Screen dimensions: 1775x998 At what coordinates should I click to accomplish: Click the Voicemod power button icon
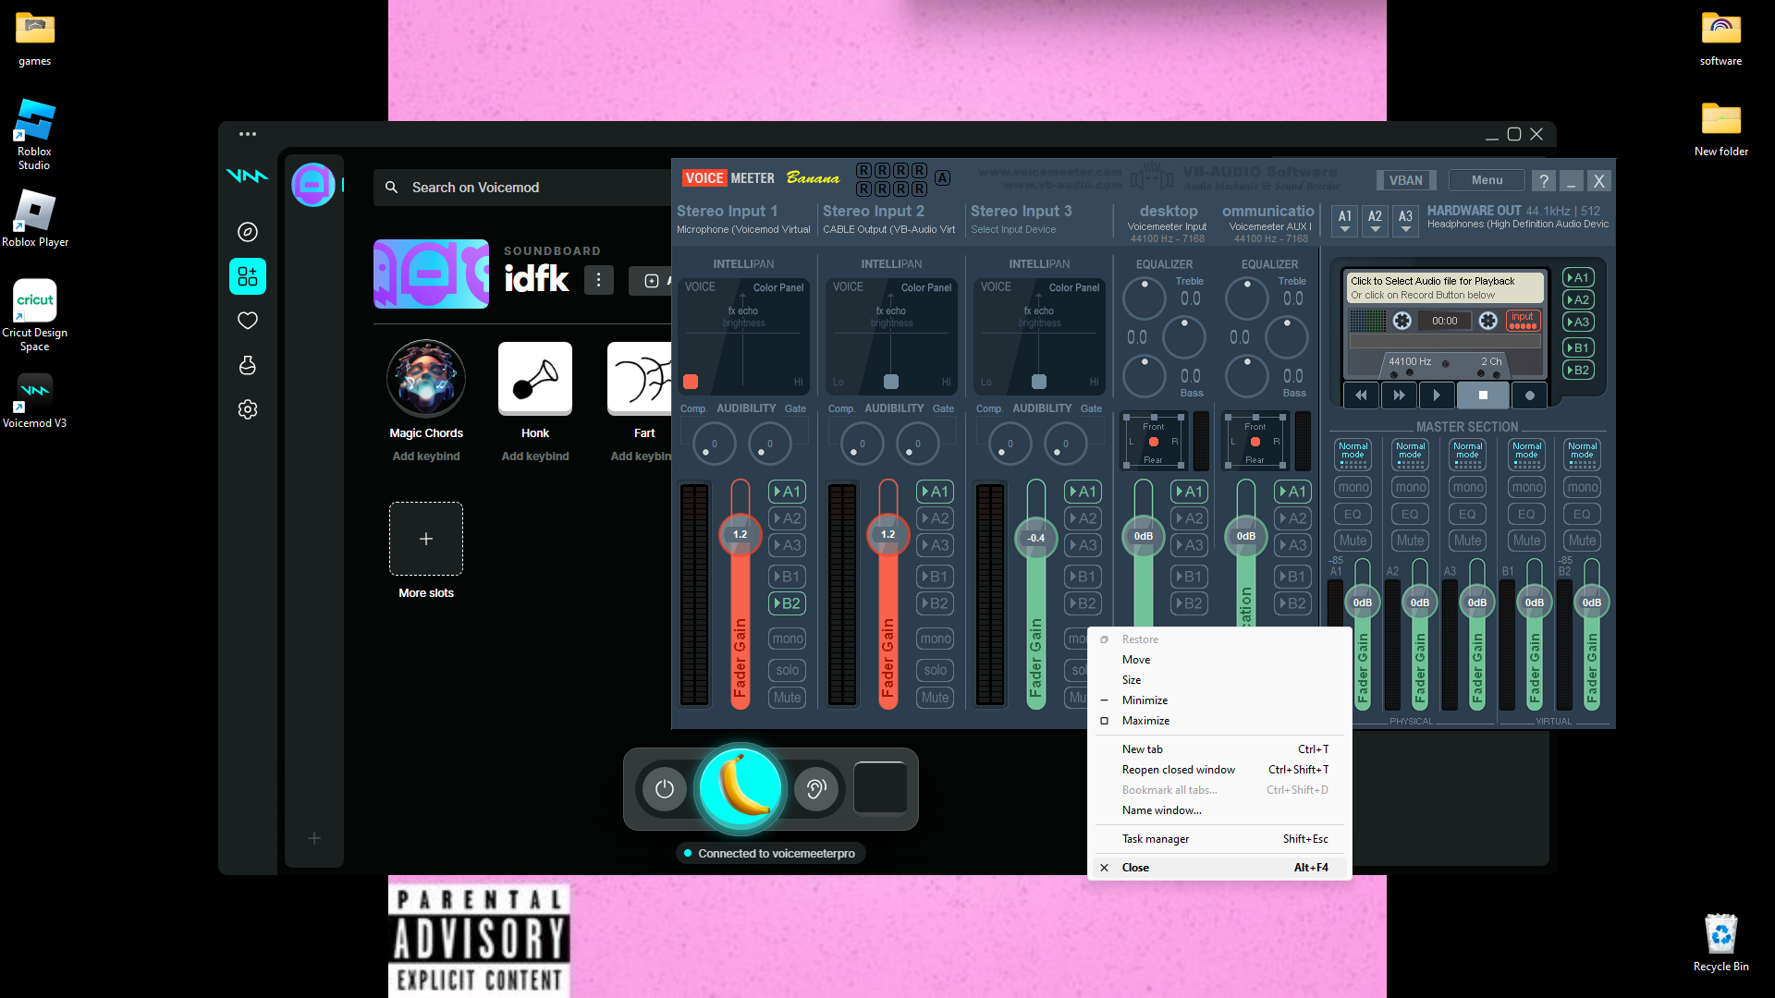pyautogui.click(x=665, y=789)
